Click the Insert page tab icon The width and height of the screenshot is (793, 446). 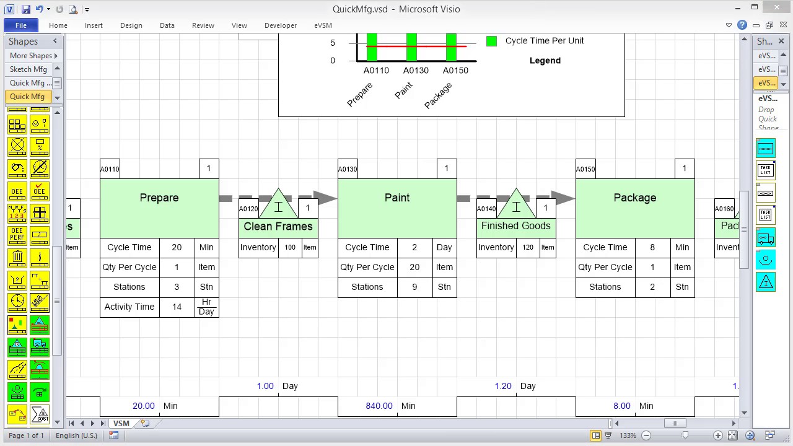tap(145, 424)
